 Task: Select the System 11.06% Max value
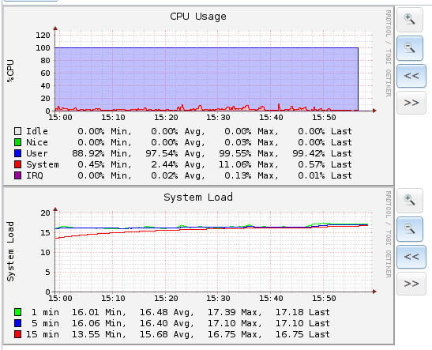pyautogui.click(x=235, y=164)
